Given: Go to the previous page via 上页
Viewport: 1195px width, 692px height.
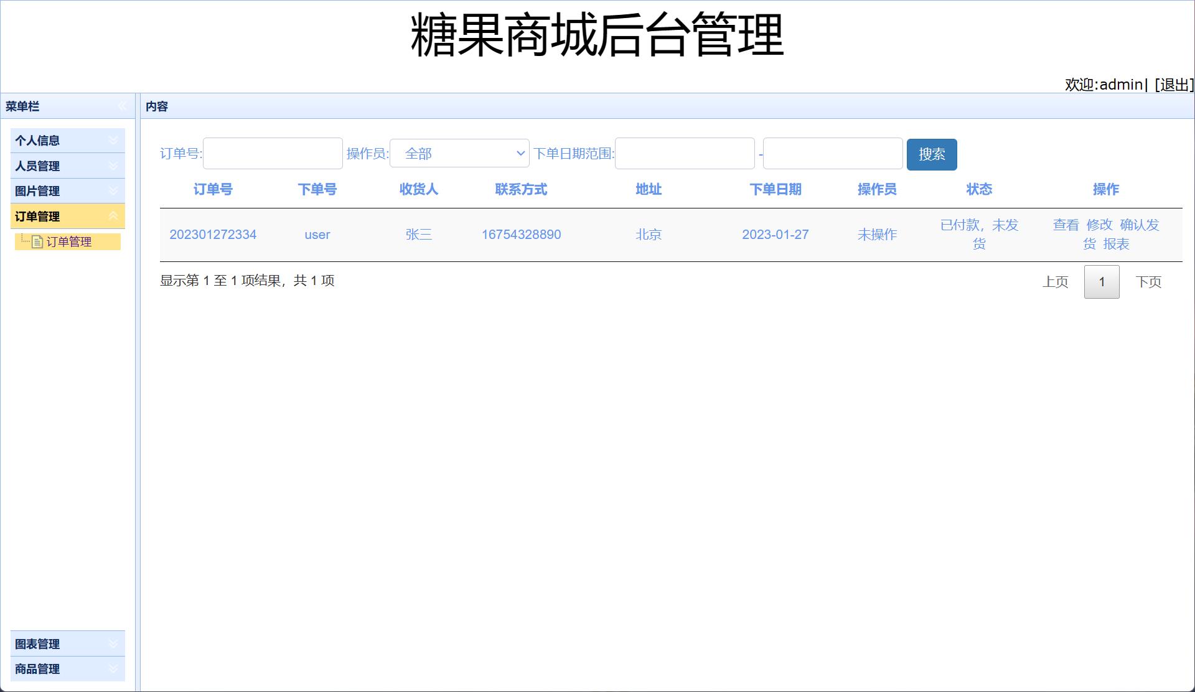Looking at the screenshot, I should click(1056, 281).
